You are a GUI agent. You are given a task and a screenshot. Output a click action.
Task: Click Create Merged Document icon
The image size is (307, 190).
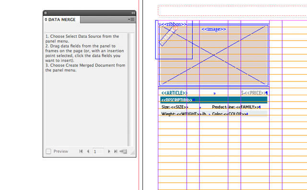coord(123,151)
